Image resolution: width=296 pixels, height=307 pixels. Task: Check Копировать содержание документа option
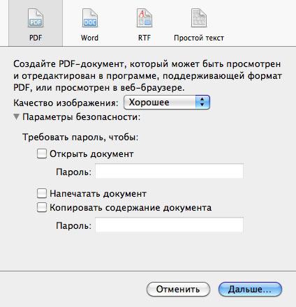click(x=42, y=207)
